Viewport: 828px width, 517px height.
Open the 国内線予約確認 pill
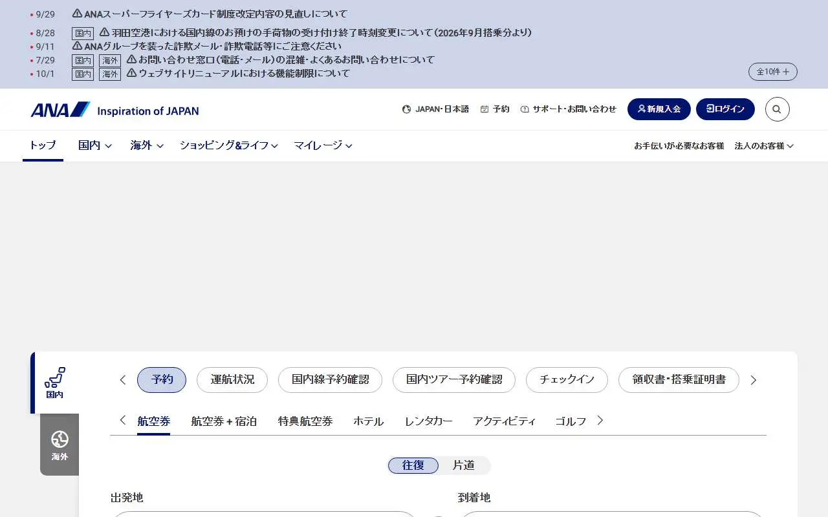pyautogui.click(x=330, y=380)
